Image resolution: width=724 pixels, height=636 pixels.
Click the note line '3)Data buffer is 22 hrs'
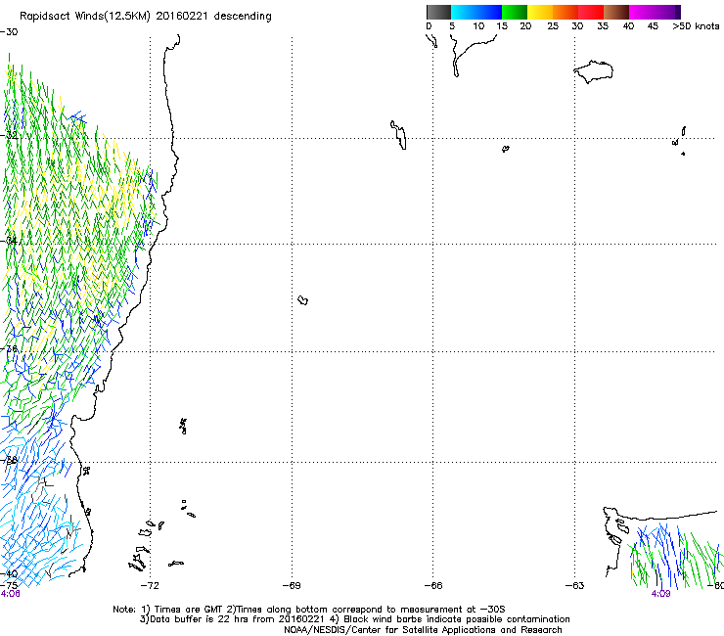tap(354, 619)
